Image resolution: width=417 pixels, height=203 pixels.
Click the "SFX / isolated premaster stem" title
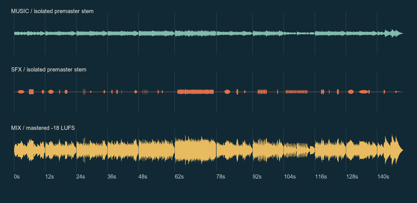pyautogui.click(x=49, y=70)
